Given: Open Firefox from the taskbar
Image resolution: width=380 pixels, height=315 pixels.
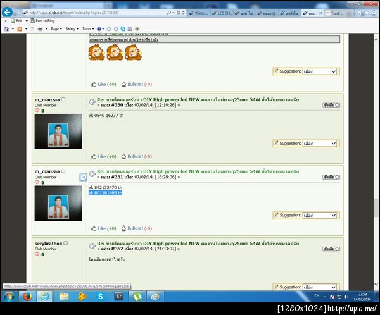Looking at the screenshot, I should 27,297.
